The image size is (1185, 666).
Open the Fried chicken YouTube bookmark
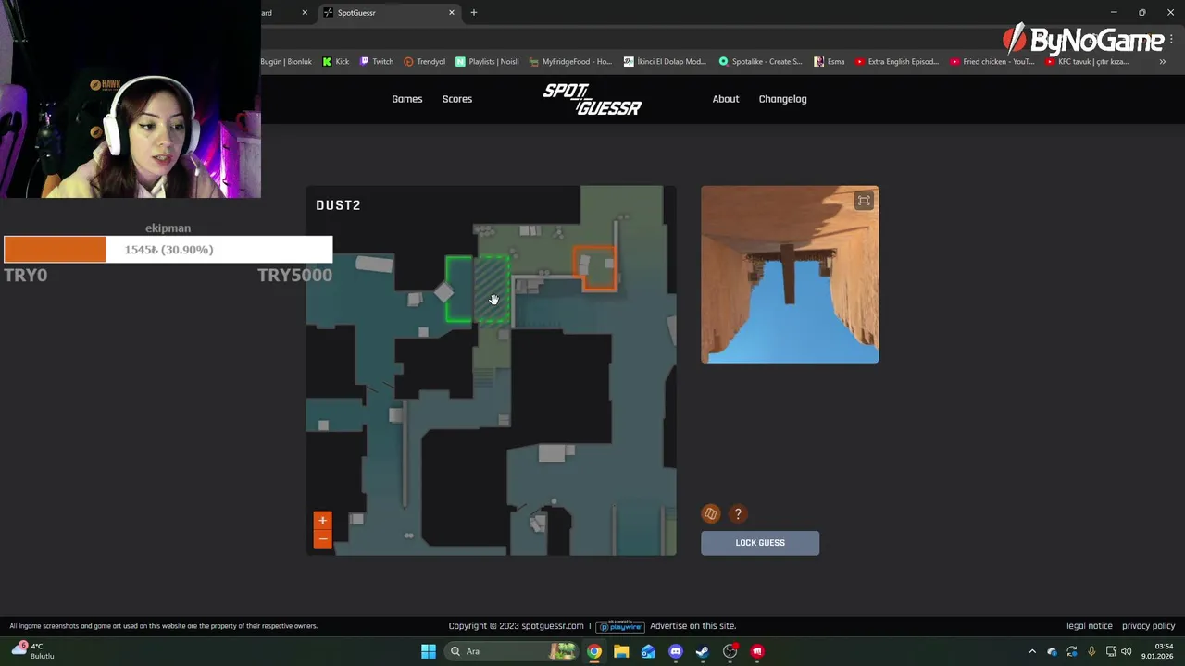click(x=992, y=62)
